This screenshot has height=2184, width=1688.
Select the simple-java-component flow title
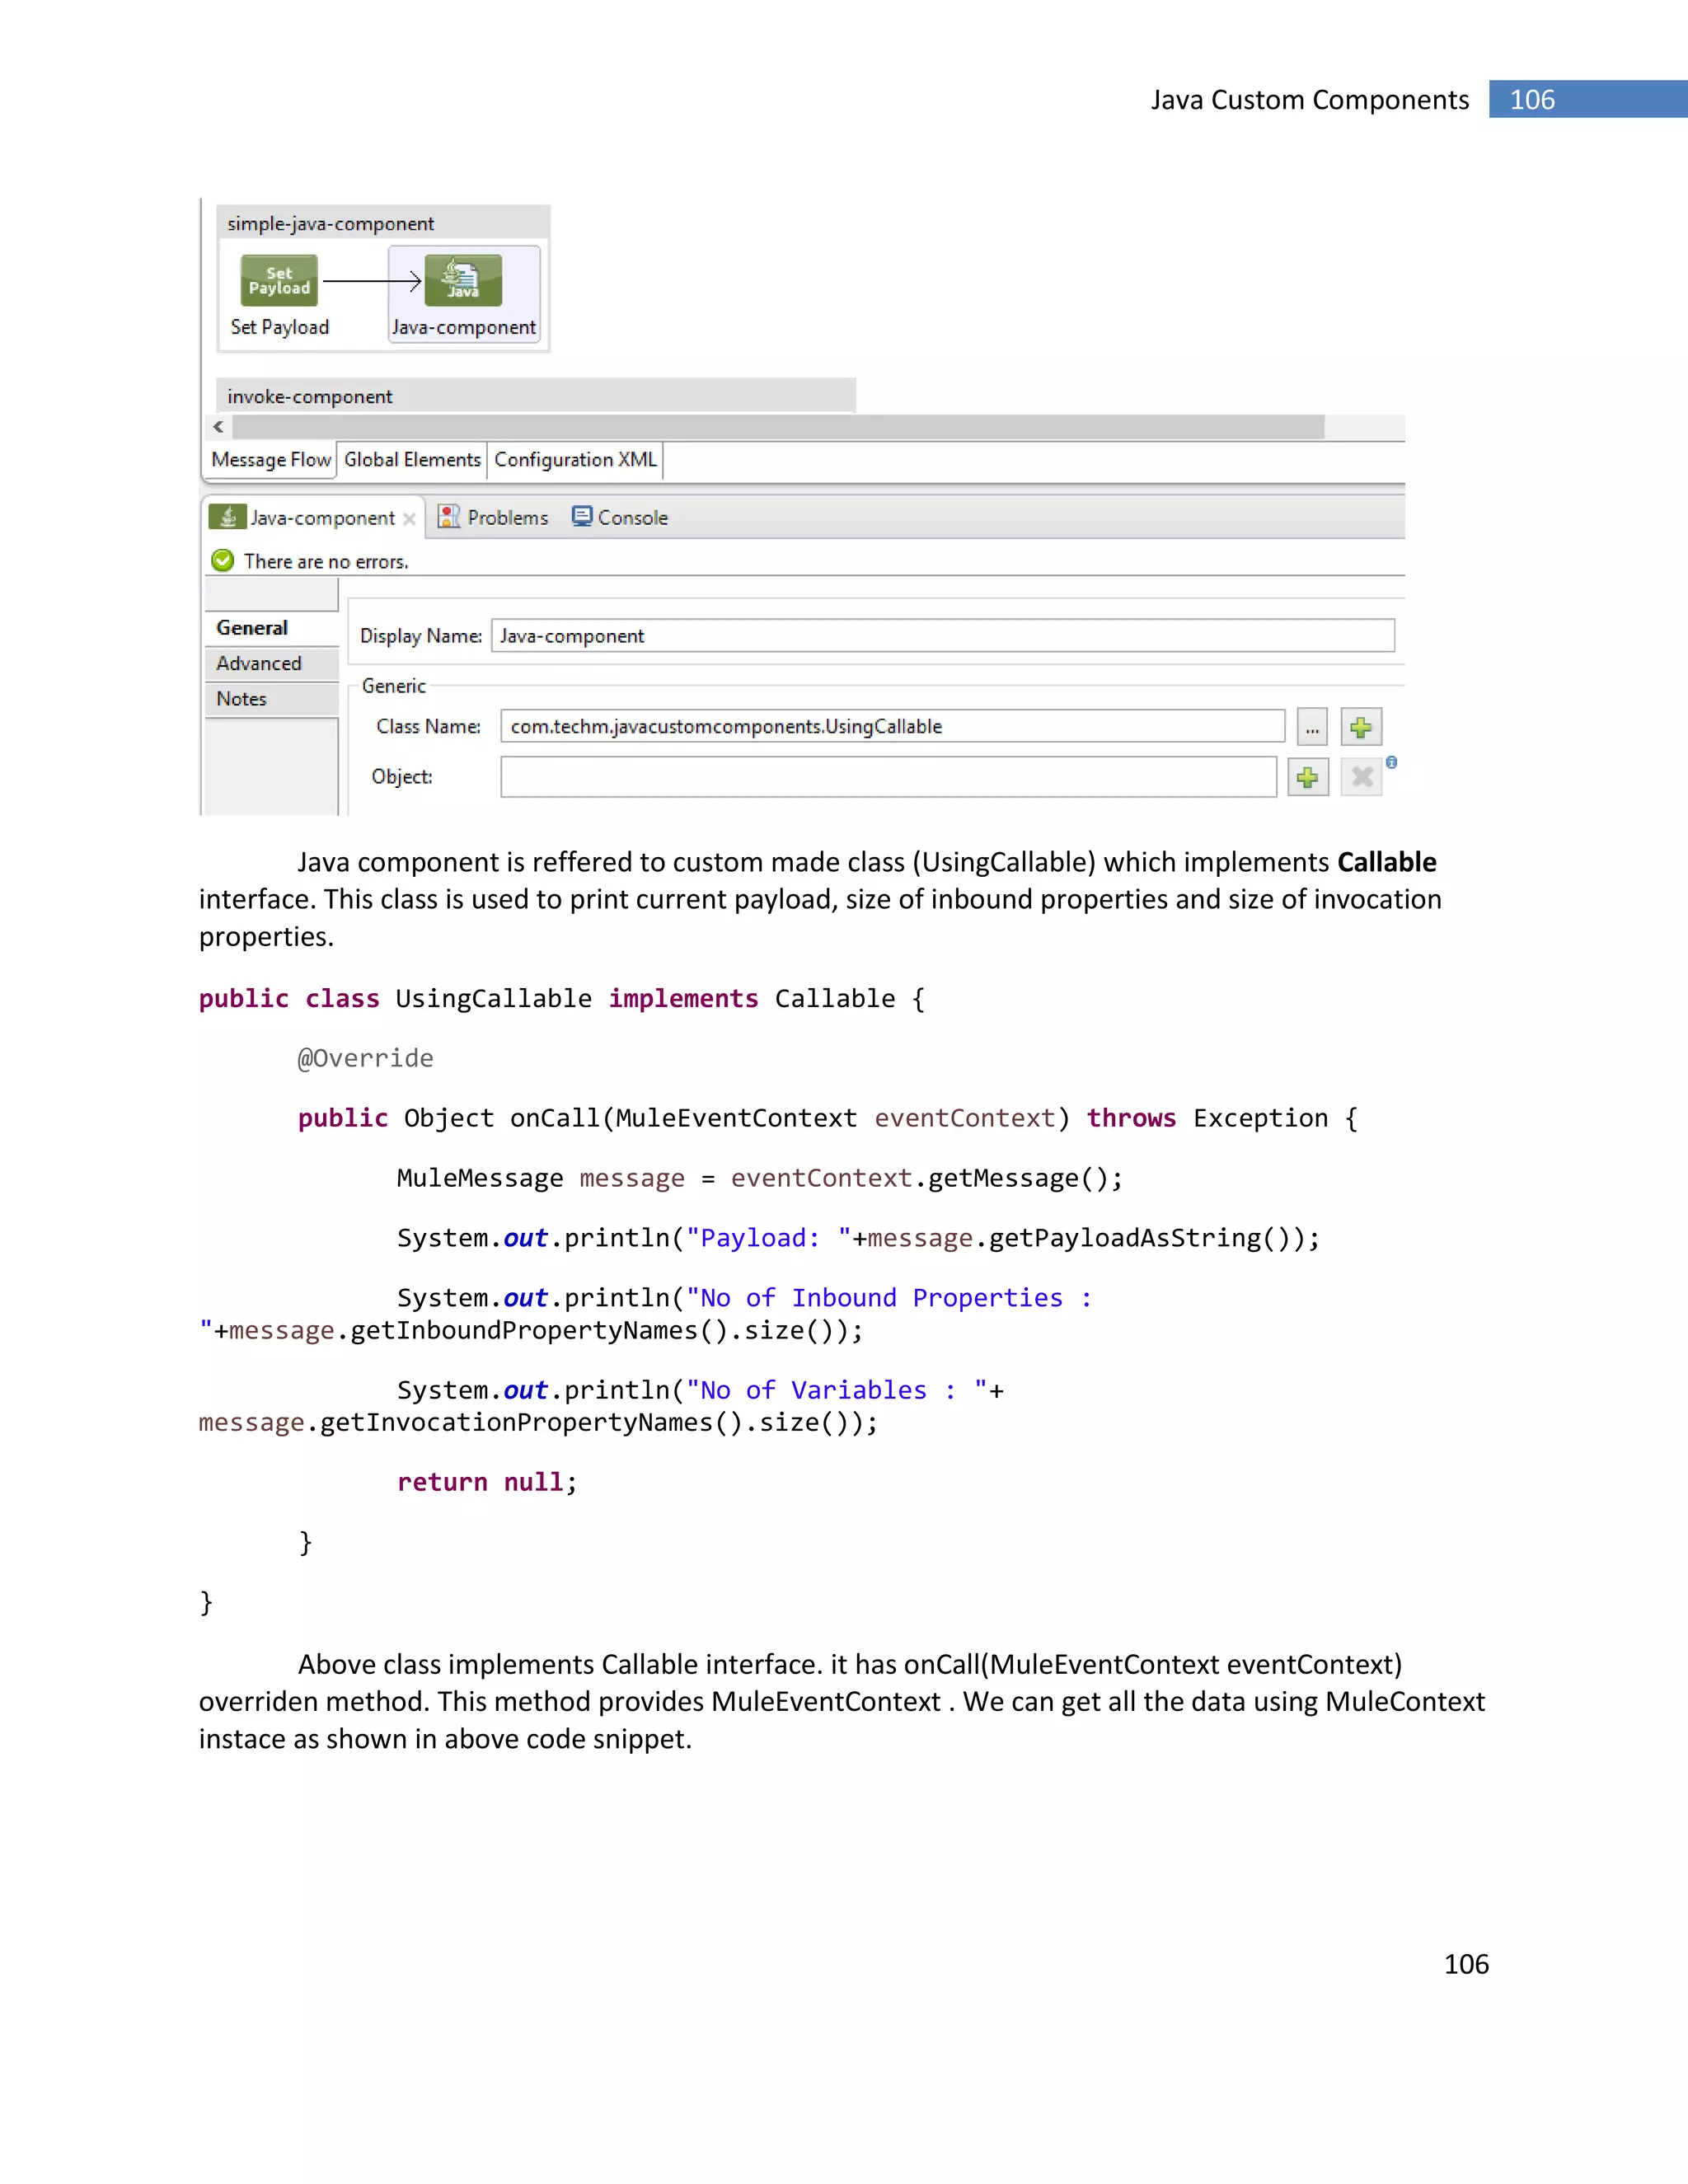click(331, 224)
